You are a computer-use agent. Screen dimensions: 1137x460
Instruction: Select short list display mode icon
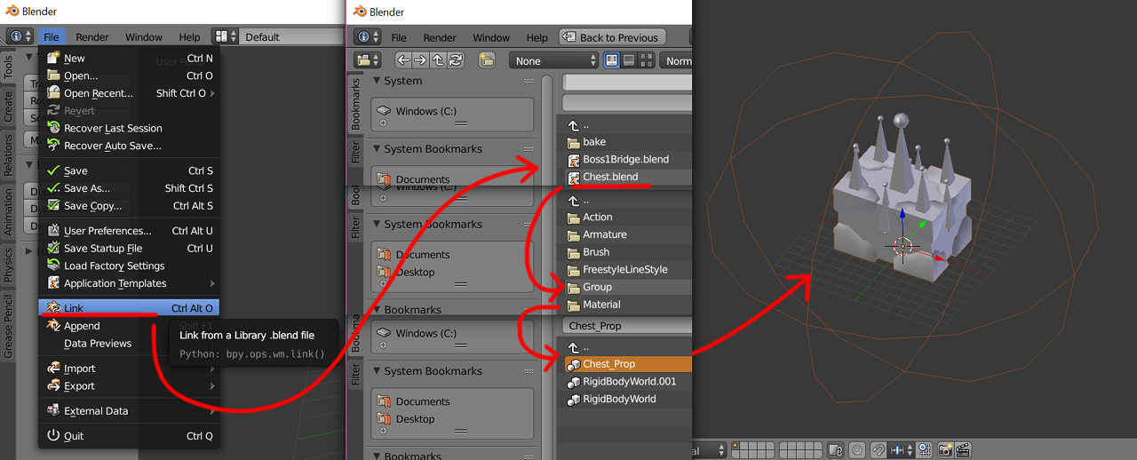pyautogui.click(x=612, y=60)
